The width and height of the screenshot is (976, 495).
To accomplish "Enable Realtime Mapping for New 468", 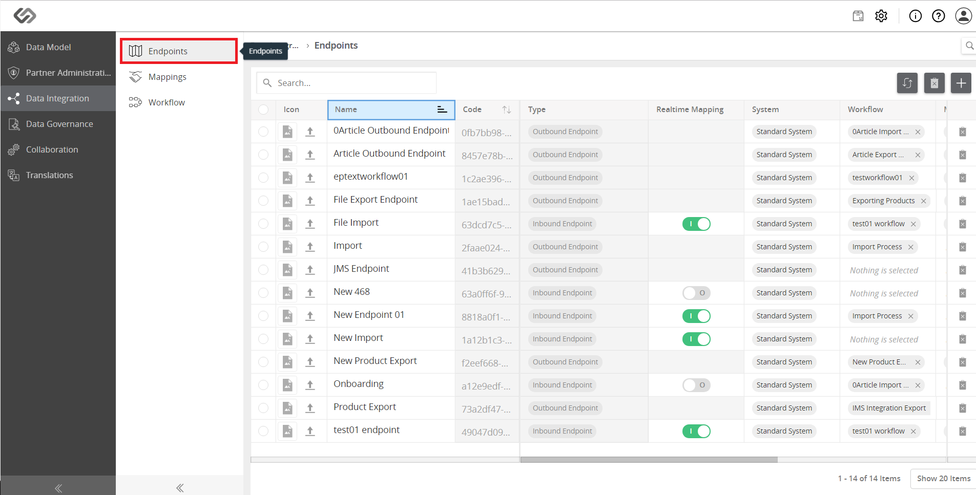I will (x=696, y=293).
